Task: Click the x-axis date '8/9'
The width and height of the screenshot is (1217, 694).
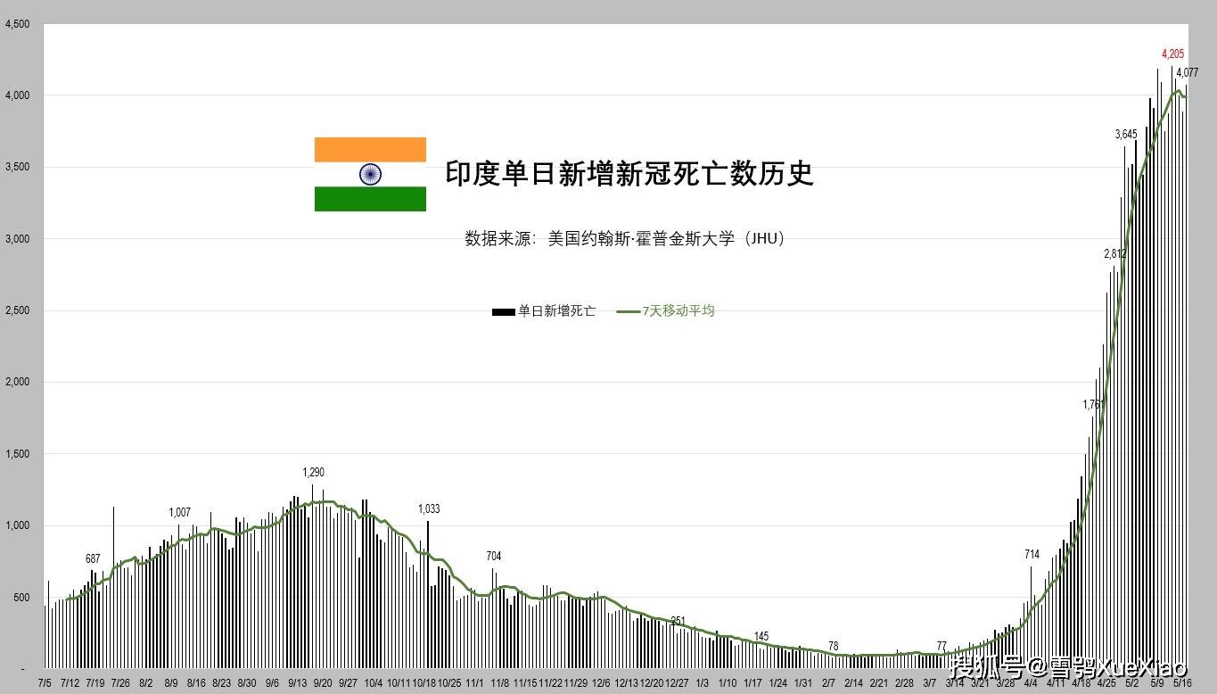Action: (x=171, y=683)
